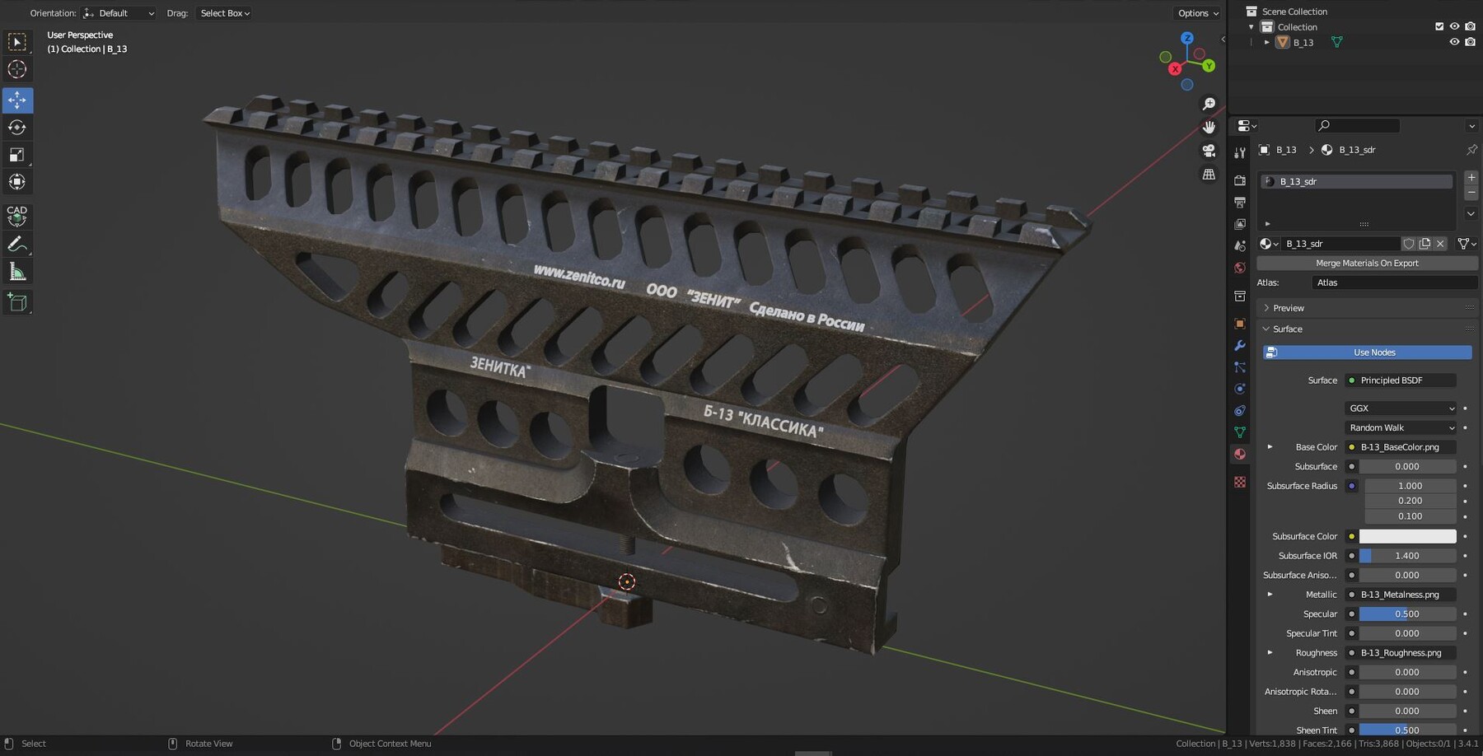Open the Options menu in the viewport header

tap(1197, 13)
